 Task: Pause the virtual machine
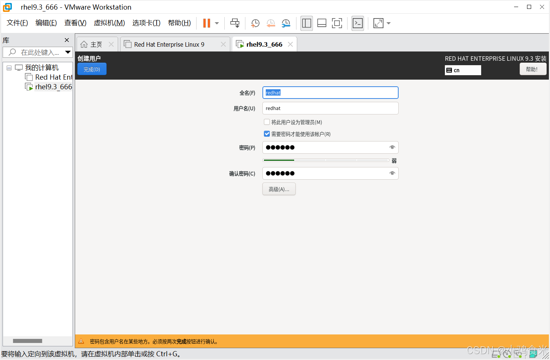coord(207,23)
